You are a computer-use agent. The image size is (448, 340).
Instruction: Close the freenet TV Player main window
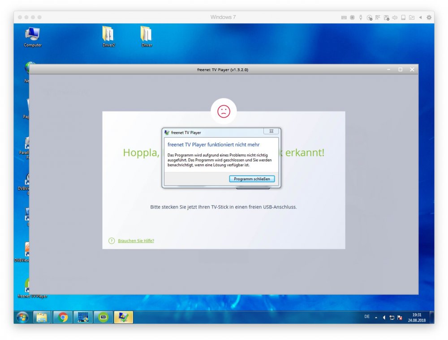pyautogui.click(x=412, y=70)
